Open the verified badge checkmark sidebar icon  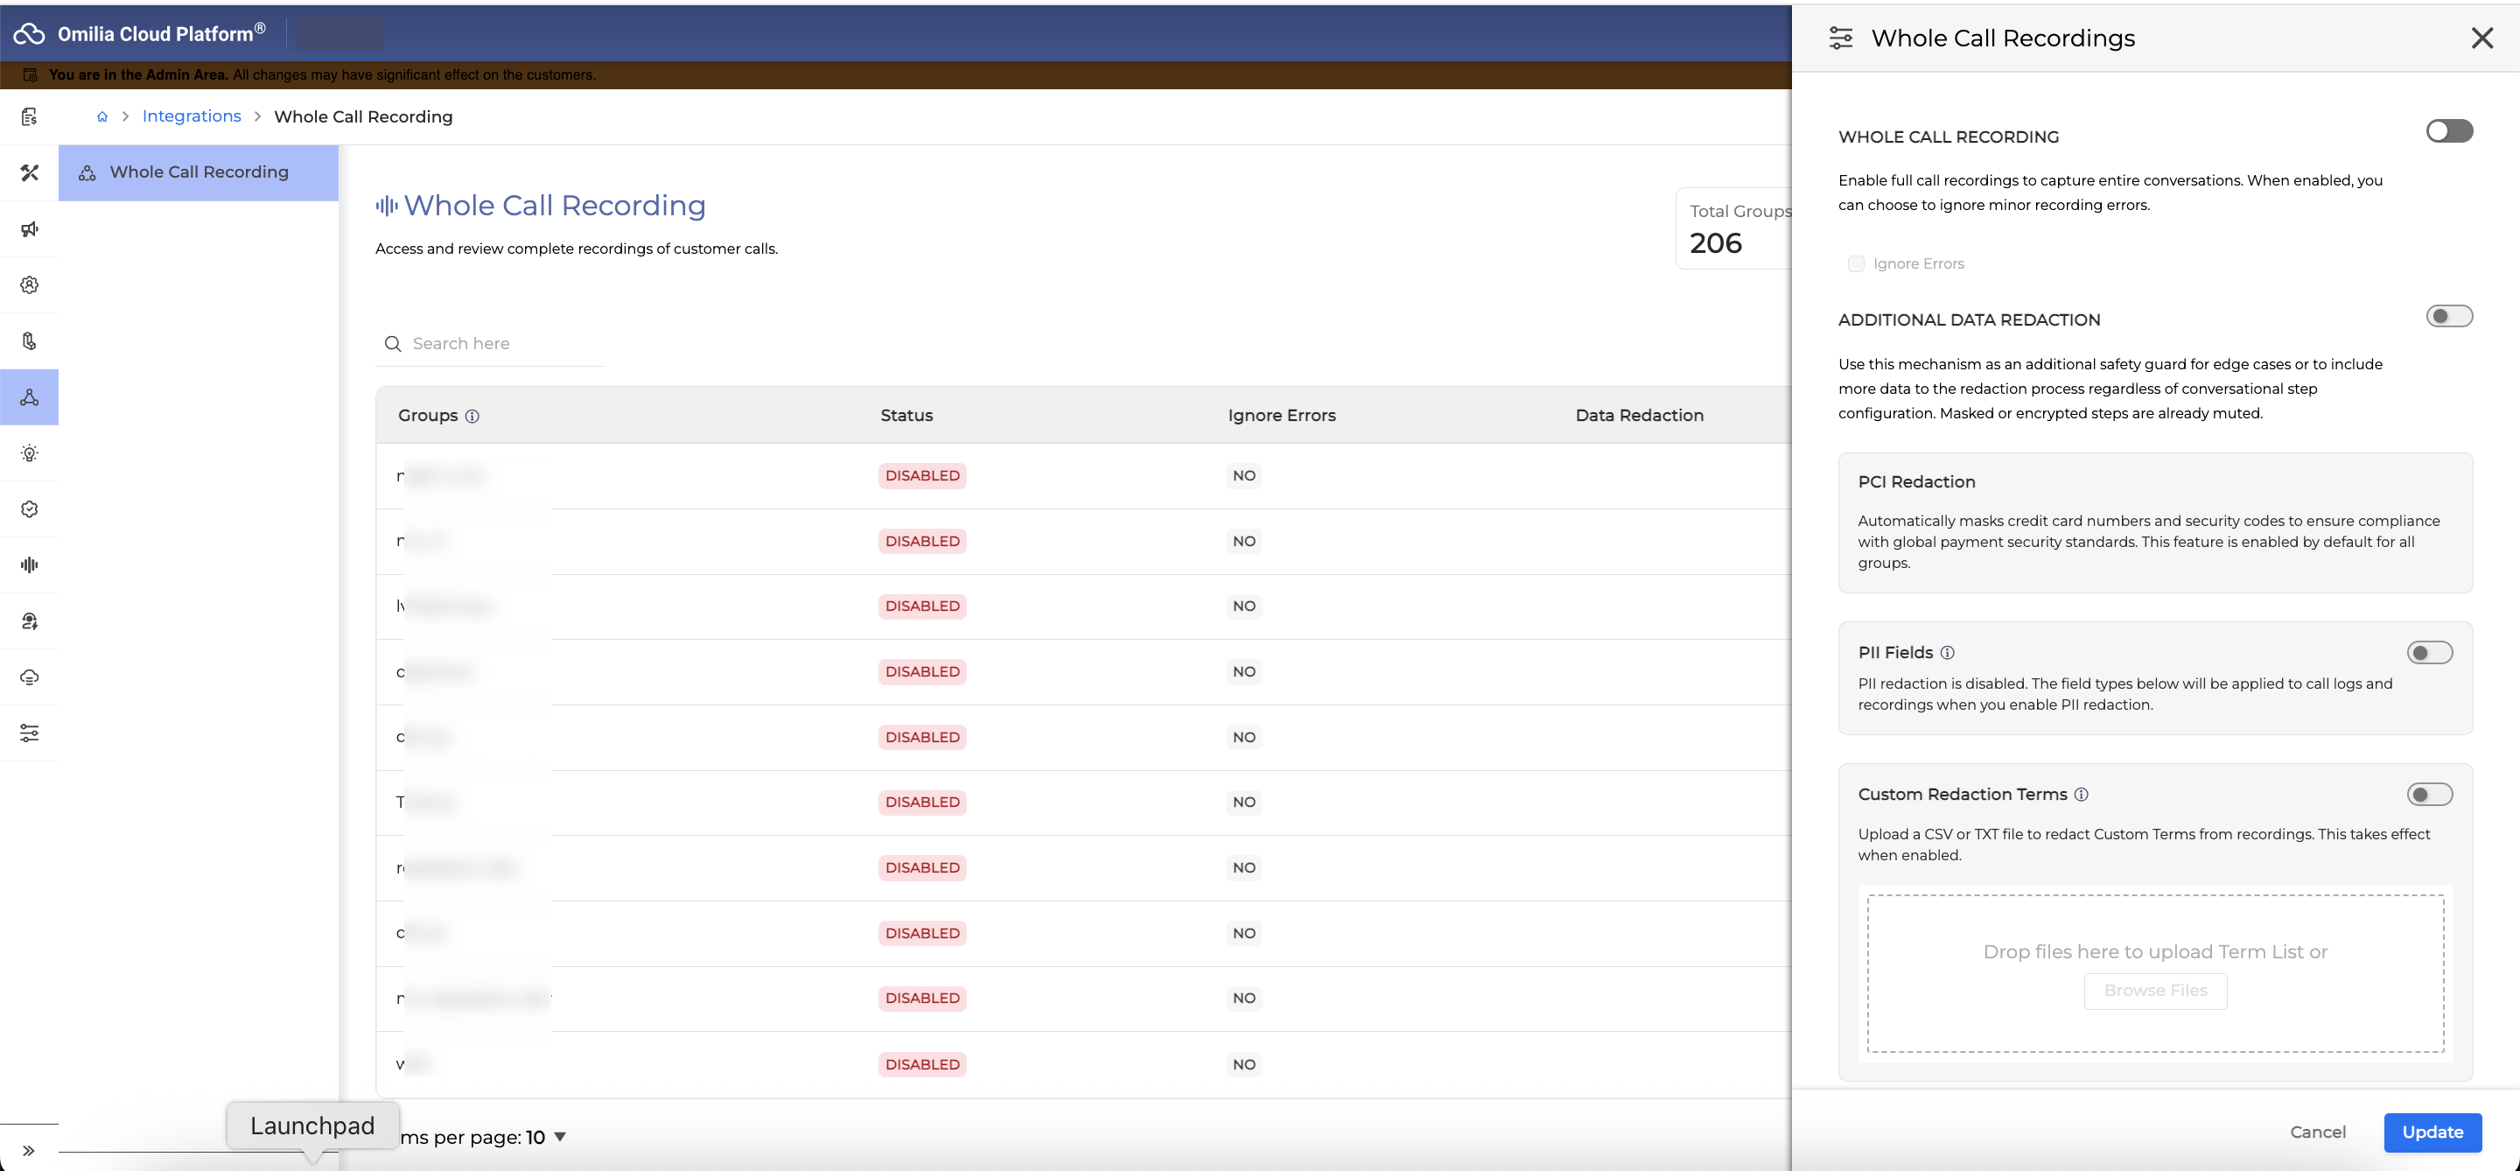30,508
